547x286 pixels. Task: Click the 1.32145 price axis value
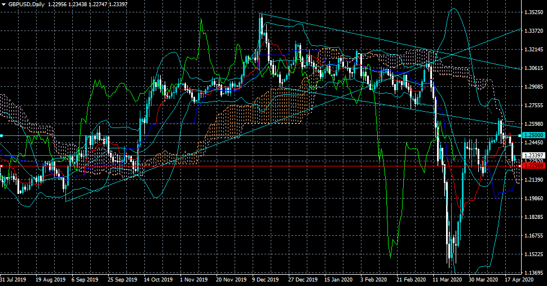(533, 50)
